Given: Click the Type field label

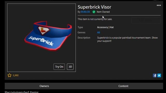Looking at the screenshot, I should point(80,27).
